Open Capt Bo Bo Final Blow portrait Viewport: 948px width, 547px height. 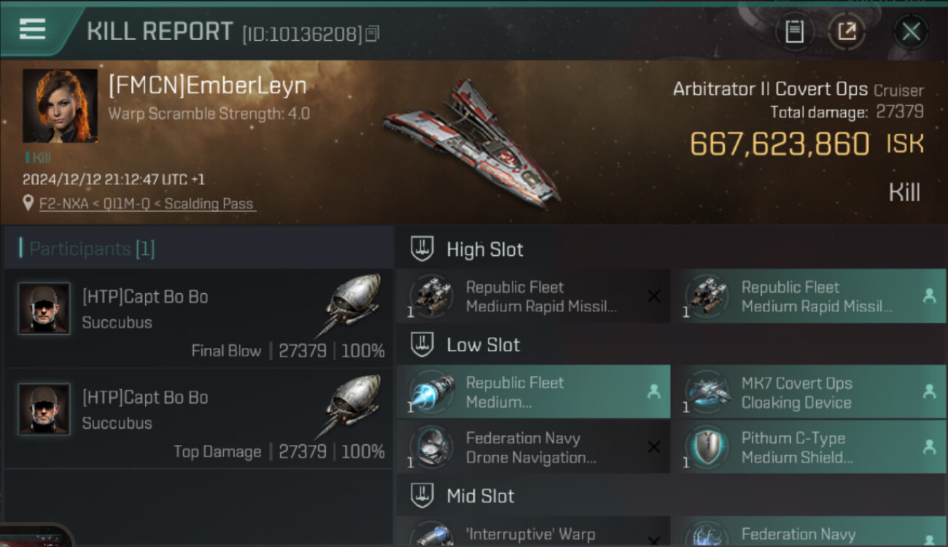tap(44, 309)
